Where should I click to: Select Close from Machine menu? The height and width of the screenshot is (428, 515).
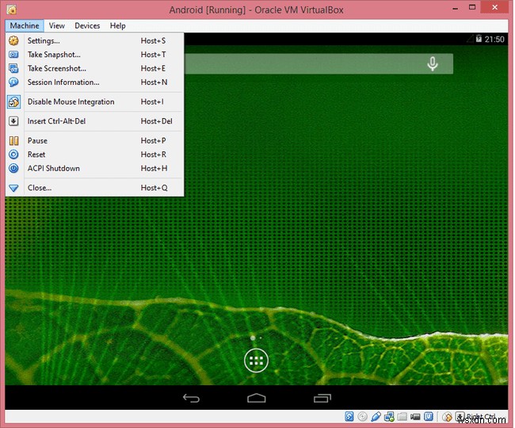(x=94, y=188)
